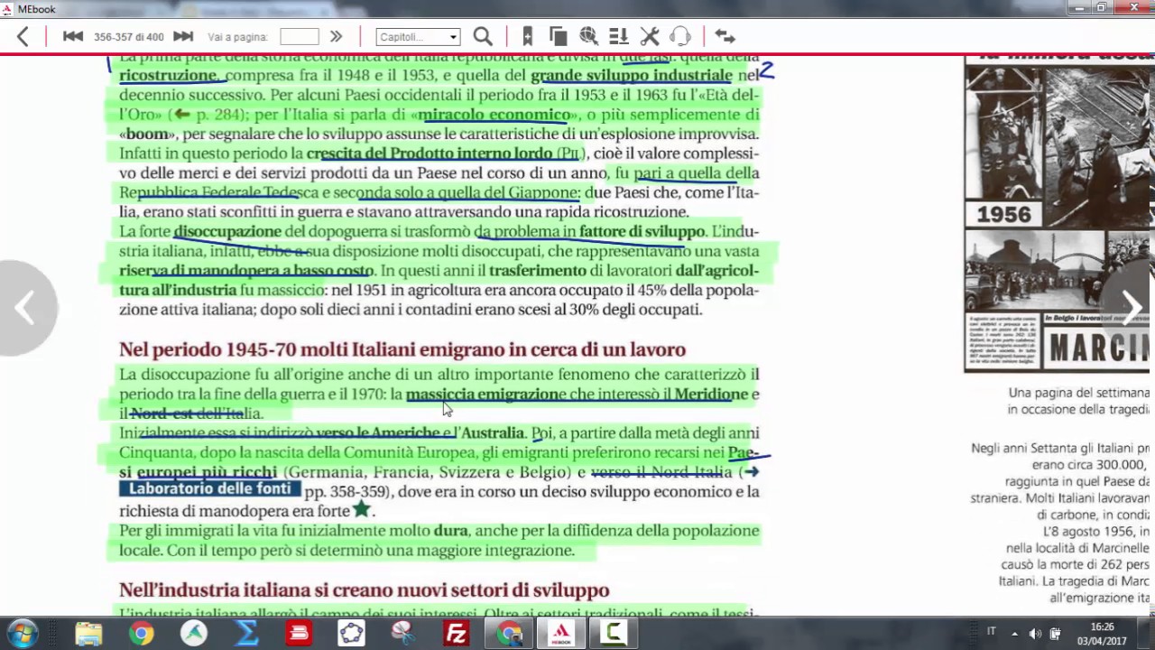Click the 'grande sviluppo industriale' phrase
The image size is (1155, 650).
pos(632,75)
